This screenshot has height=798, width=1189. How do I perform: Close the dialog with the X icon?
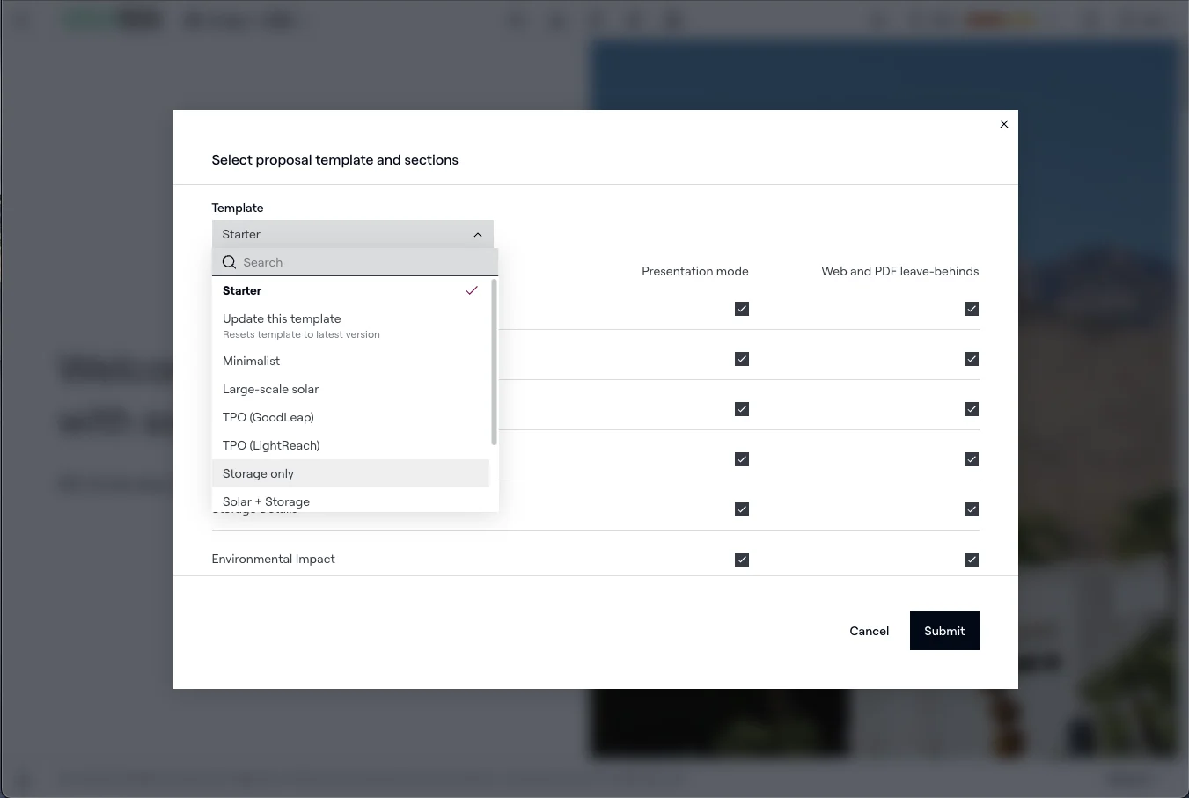tap(1004, 124)
